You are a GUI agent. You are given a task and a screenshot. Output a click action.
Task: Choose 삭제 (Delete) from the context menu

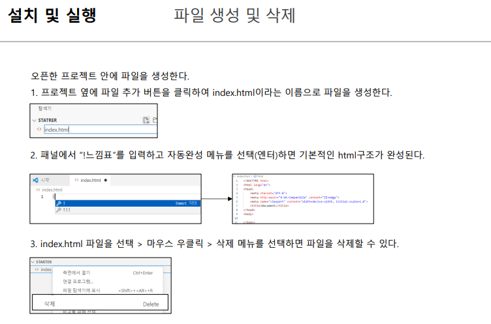coord(100,302)
